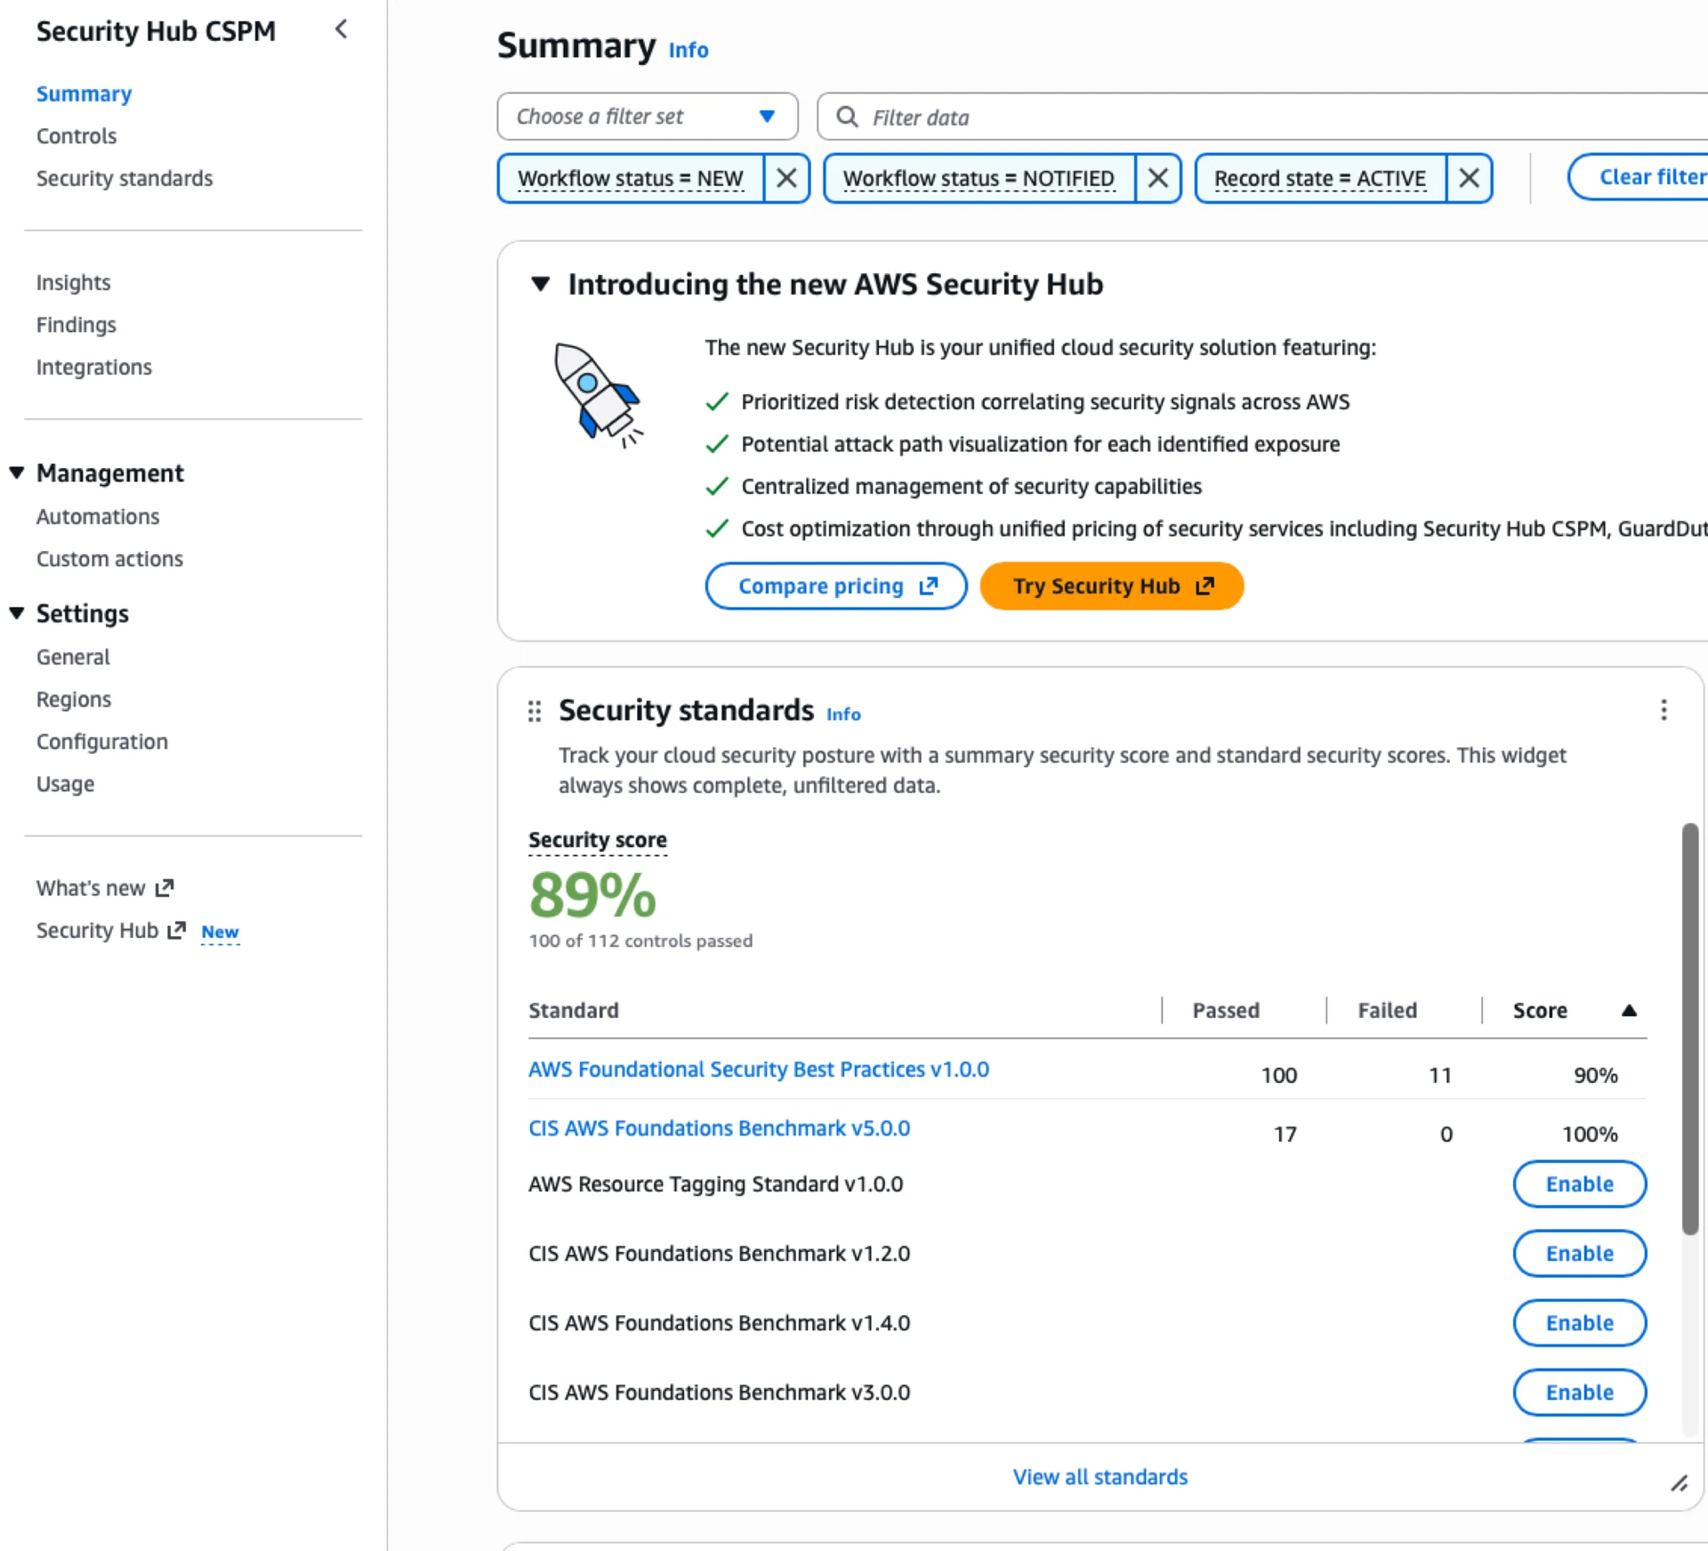Click View all standards link

click(1100, 1476)
